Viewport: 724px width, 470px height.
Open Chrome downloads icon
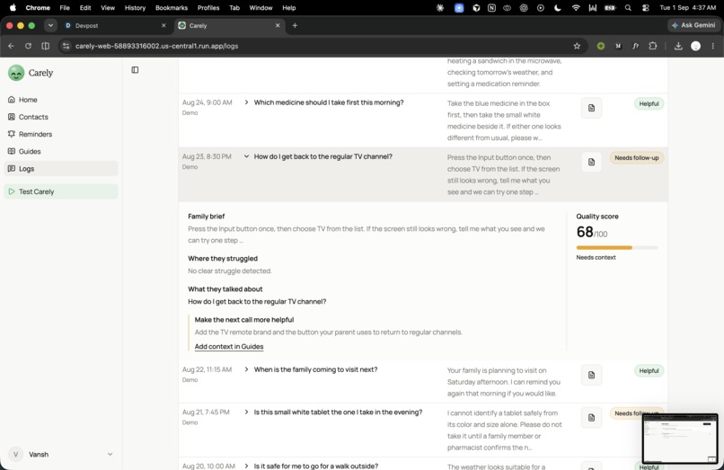pos(678,46)
